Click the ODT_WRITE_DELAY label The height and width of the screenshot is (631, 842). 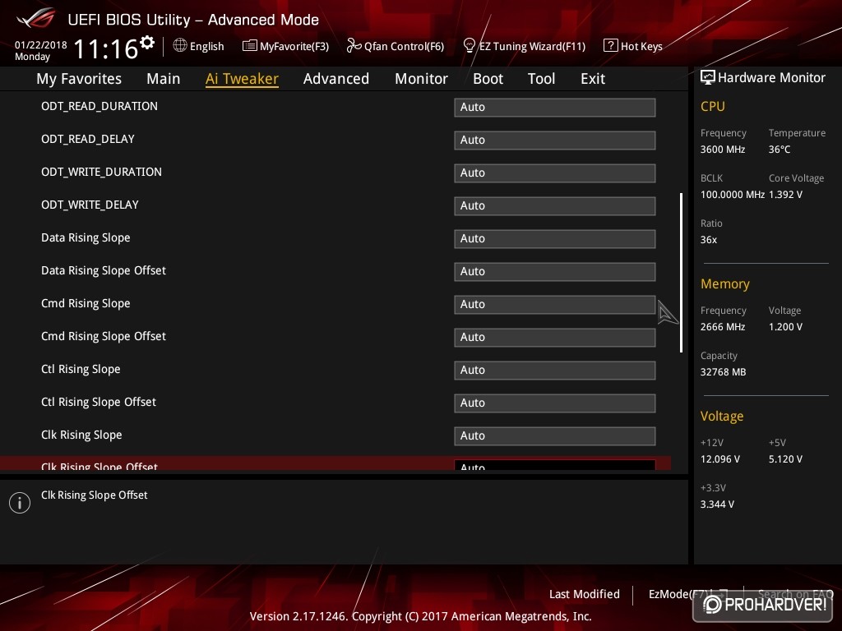[90, 205]
